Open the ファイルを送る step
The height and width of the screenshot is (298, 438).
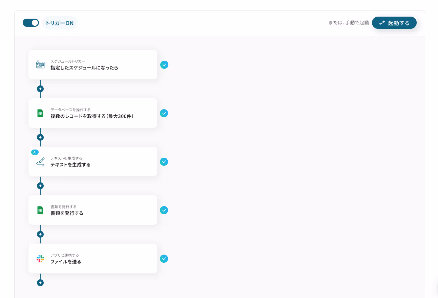tap(93, 259)
